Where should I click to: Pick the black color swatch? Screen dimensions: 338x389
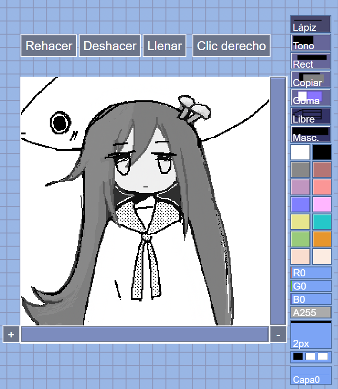point(321,152)
